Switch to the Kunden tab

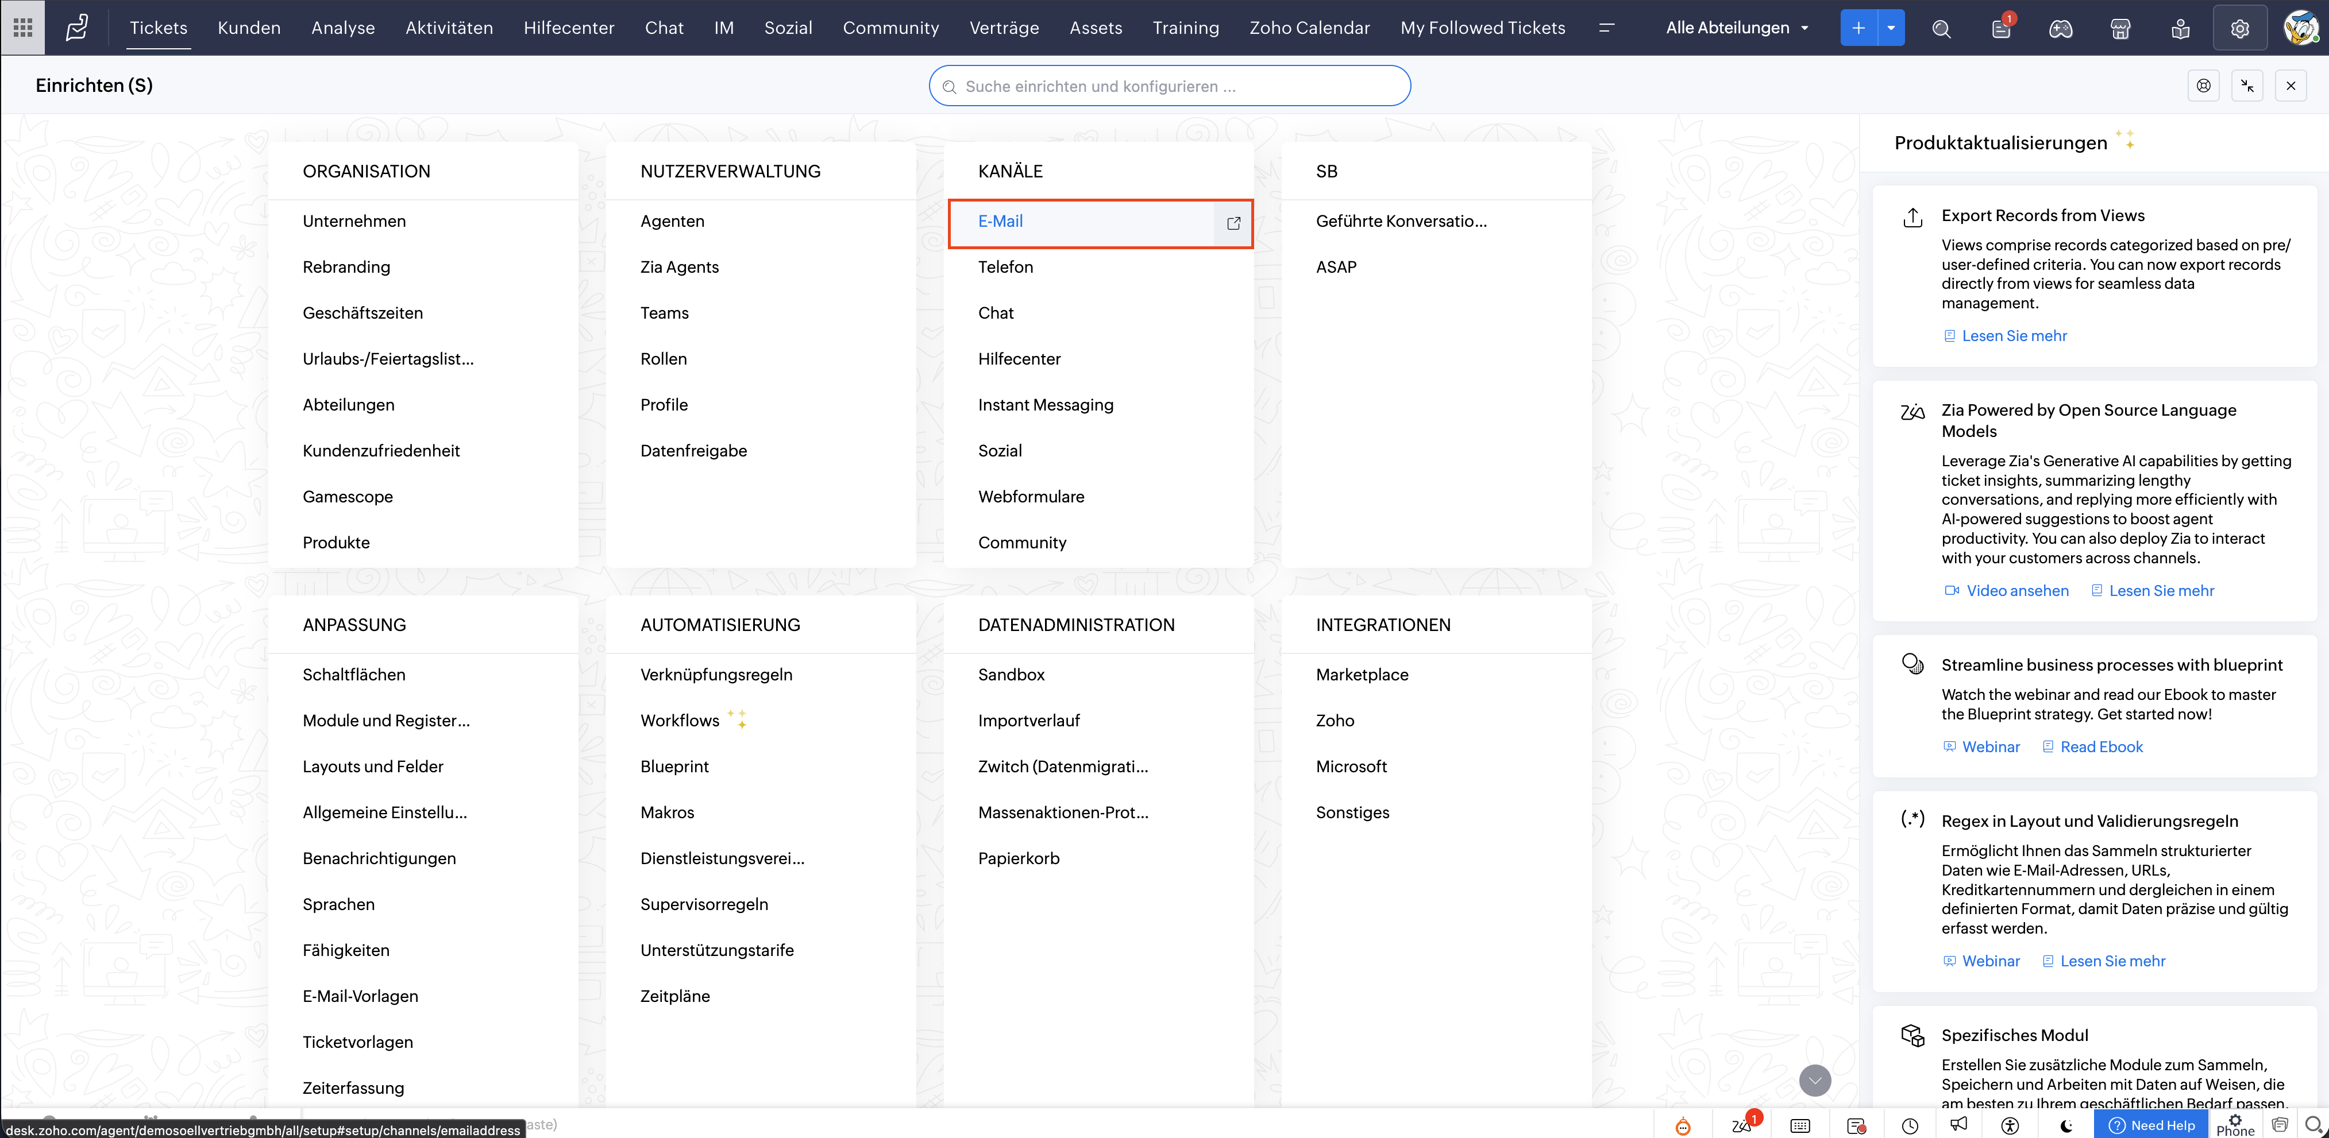point(249,28)
